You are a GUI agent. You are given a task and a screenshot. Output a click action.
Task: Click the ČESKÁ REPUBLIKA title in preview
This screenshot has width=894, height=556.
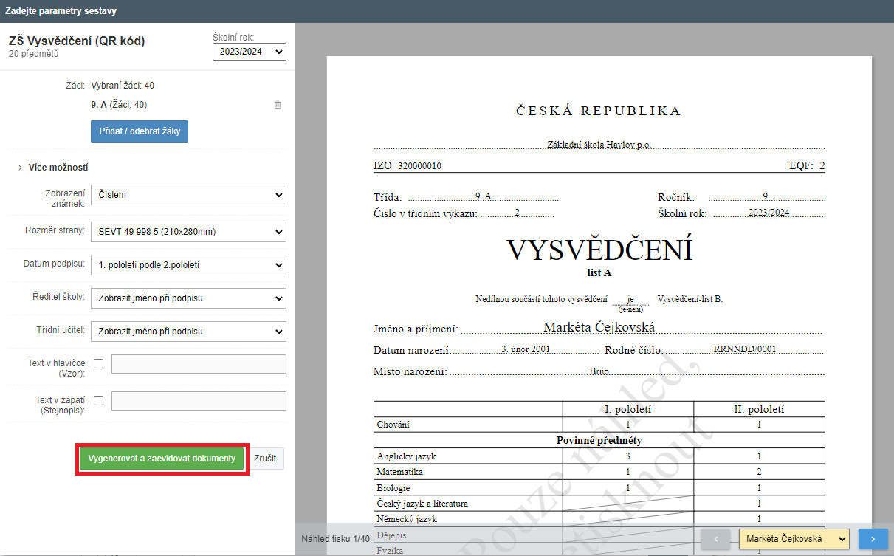point(599,111)
